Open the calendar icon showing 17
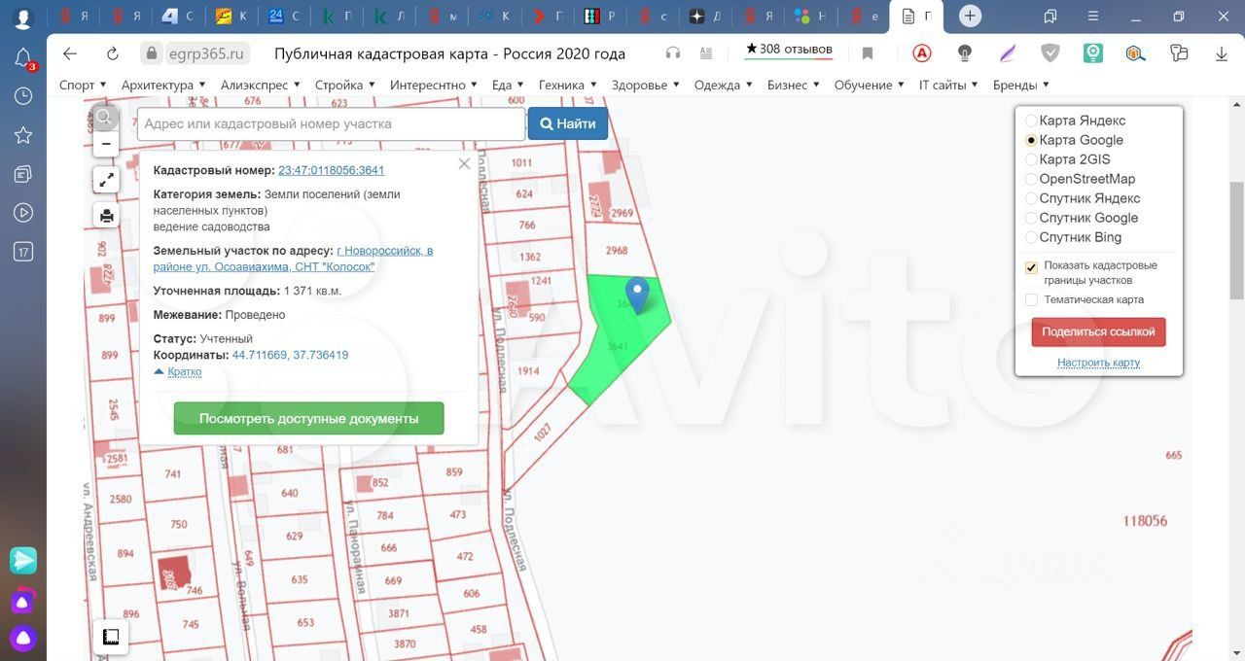The width and height of the screenshot is (1245, 661). click(x=23, y=252)
